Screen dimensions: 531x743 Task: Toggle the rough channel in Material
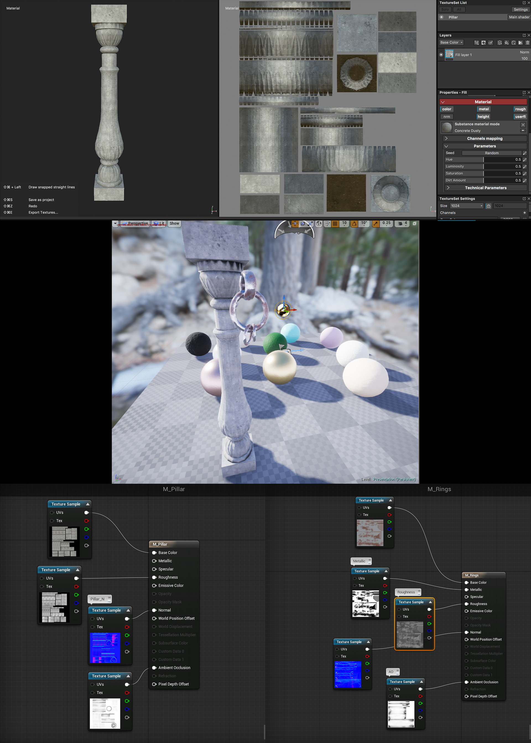coord(520,109)
